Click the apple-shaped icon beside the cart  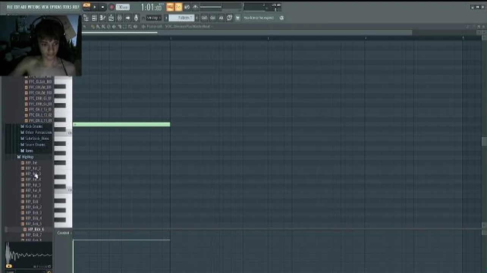pos(229,18)
